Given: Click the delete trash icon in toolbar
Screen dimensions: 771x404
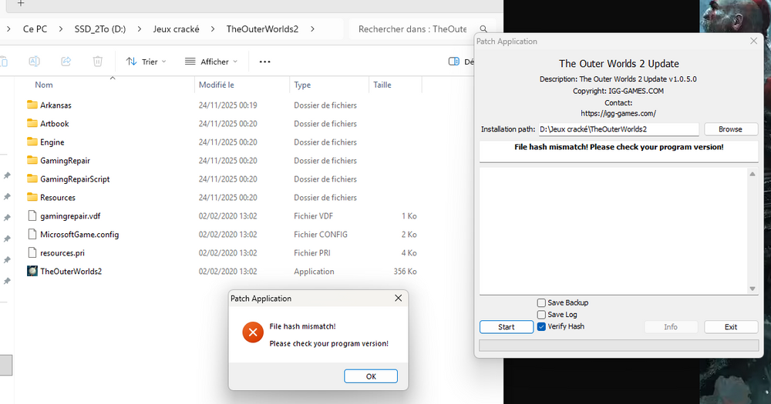Looking at the screenshot, I should pyautogui.click(x=98, y=62).
